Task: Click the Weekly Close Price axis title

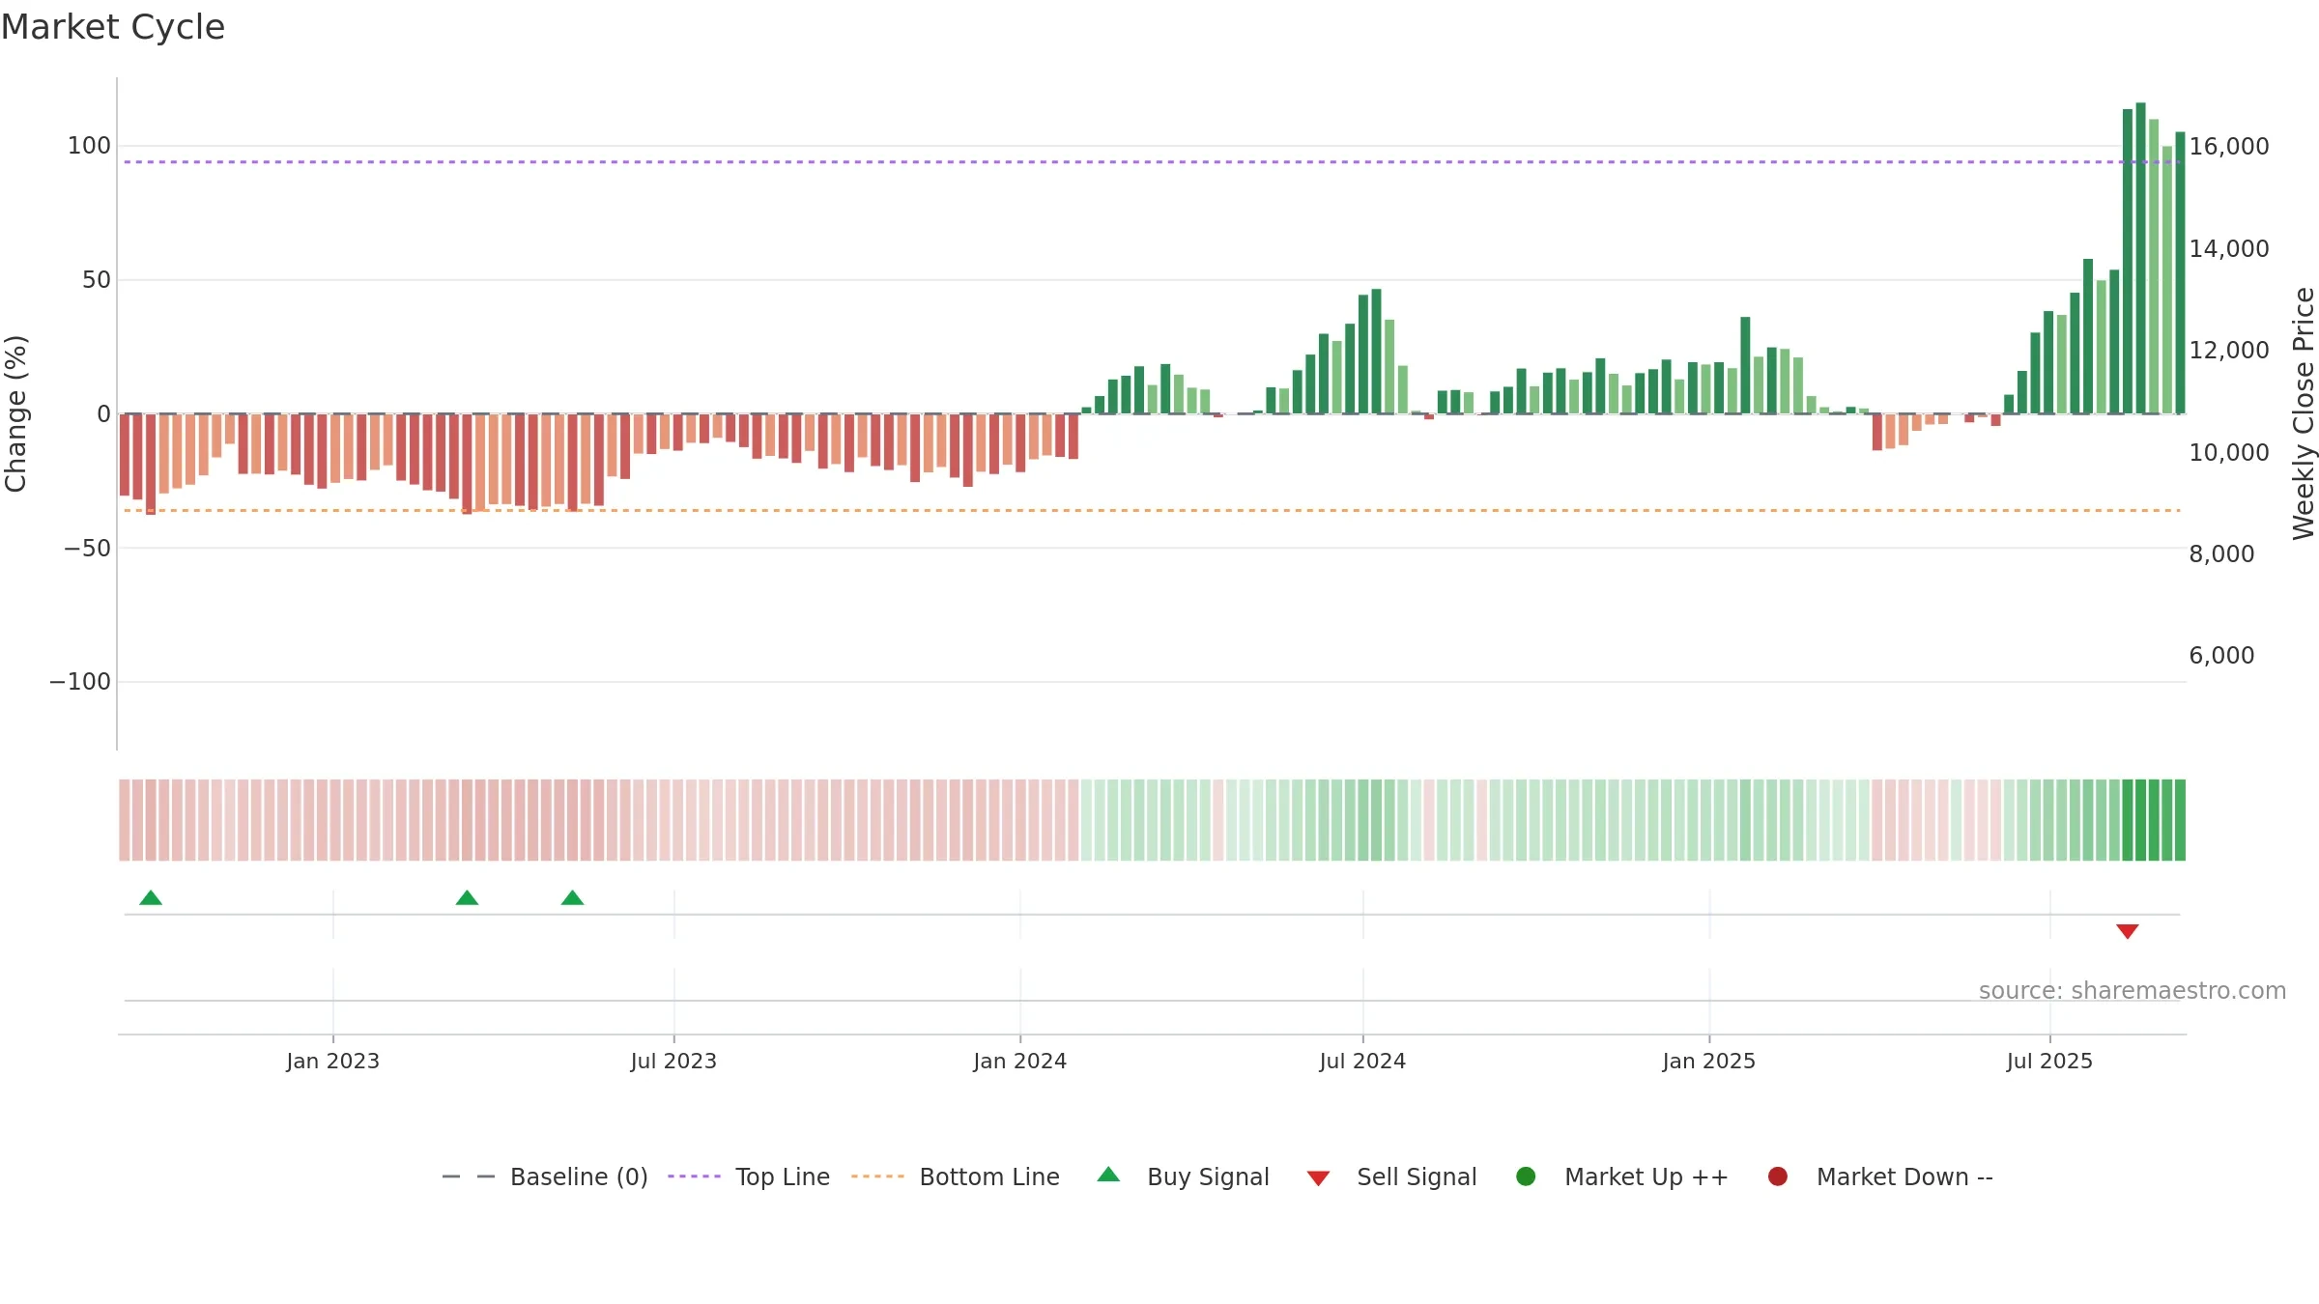Action: [x=2304, y=413]
